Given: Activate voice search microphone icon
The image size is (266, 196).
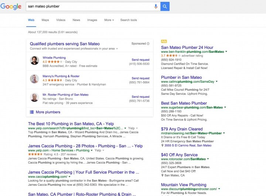Looking at the screenshot, I should click(156, 6).
